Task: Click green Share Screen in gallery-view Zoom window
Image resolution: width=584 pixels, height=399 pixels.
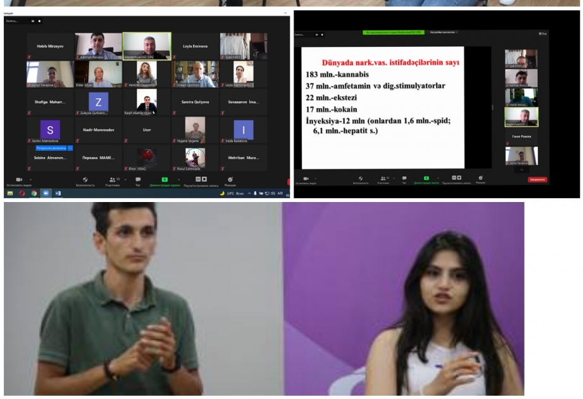Action: pos(165,182)
